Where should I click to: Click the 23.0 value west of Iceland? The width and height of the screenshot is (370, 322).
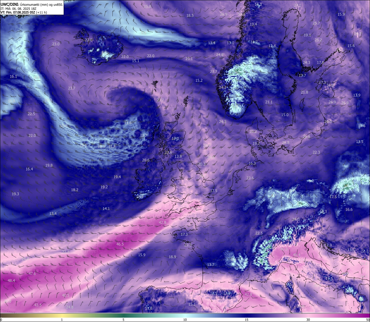pos(56,44)
